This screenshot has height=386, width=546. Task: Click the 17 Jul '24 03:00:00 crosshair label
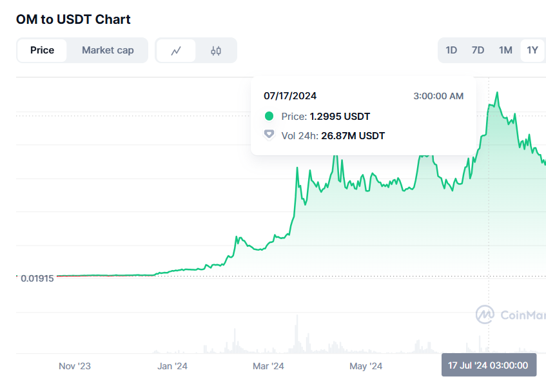[489, 365]
